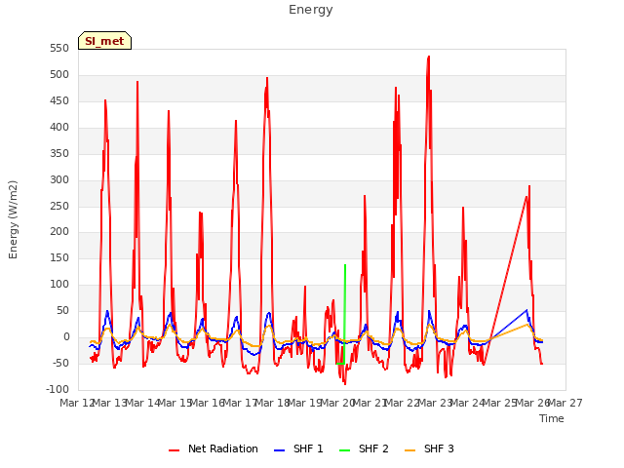This screenshot has height=468, width=624.
Task: Click the 350 y-axis tick label
Action: click(59, 154)
